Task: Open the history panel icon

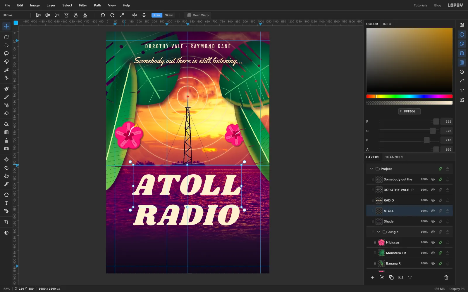Action: click(x=462, y=72)
